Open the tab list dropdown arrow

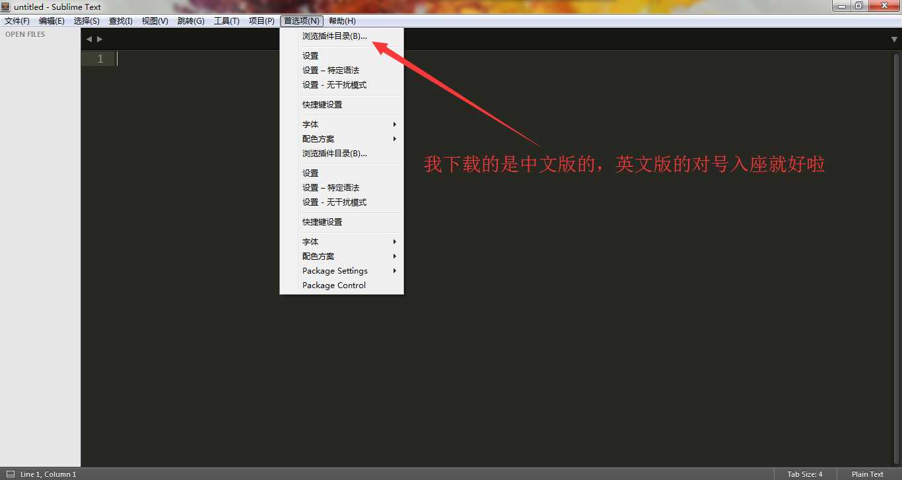894,40
